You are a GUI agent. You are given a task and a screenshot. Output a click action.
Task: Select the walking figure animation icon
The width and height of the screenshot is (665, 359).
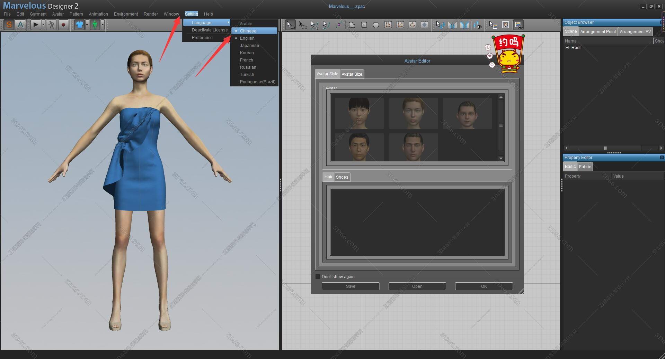(x=51, y=25)
